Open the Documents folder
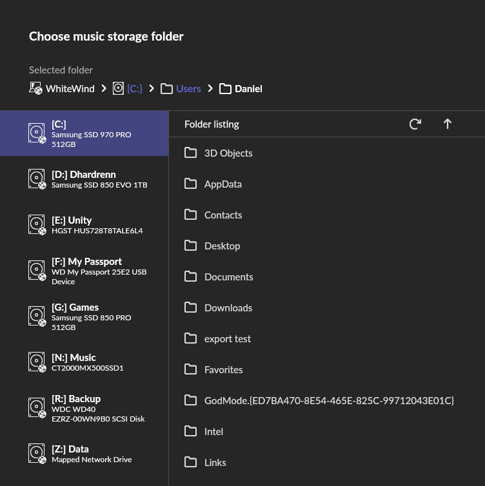The width and height of the screenshot is (485, 486). (x=228, y=277)
